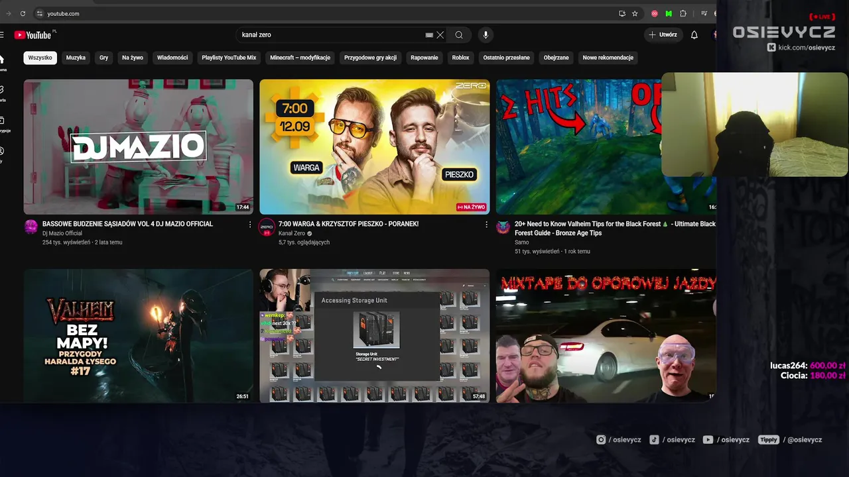
Task: Click the 57:48 duration label
Action: point(479,396)
